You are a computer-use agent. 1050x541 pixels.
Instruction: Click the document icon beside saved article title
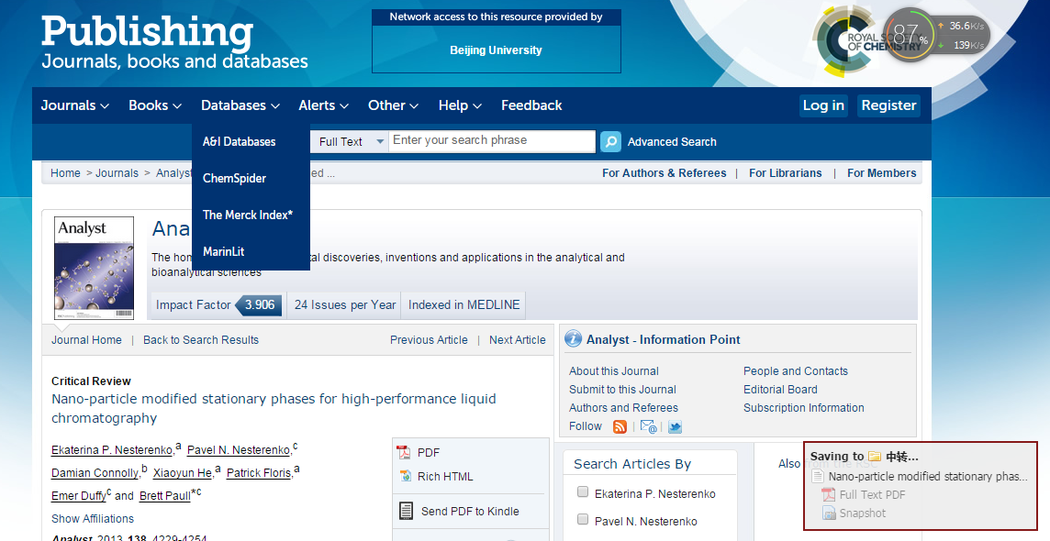[x=817, y=476]
